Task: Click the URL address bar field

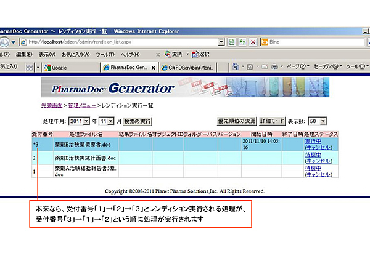Action: point(123,42)
